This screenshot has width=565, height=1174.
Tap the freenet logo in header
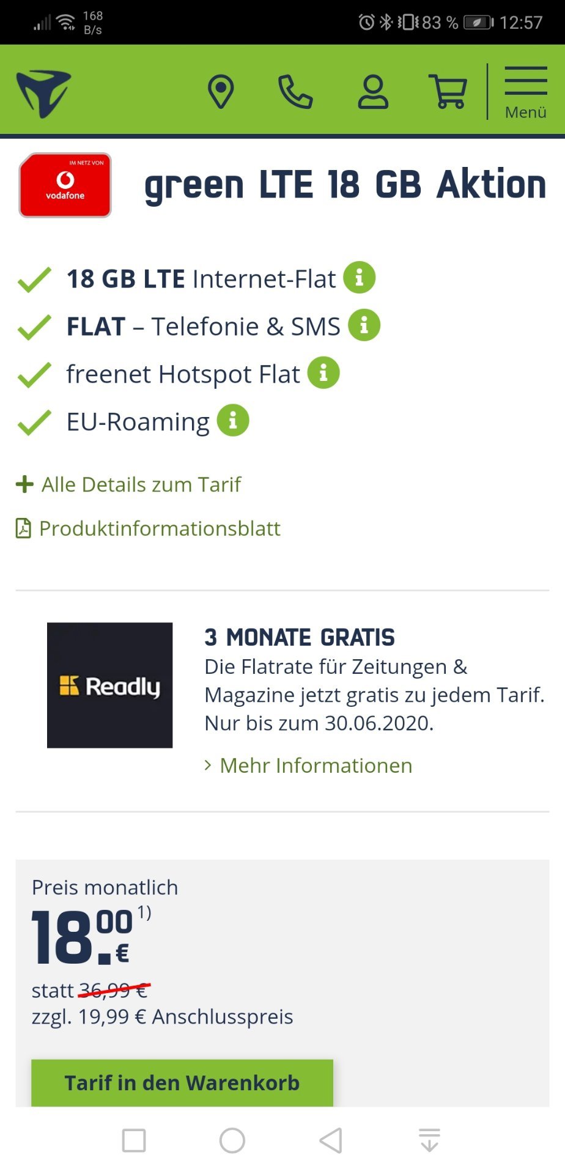pyautogui.click(x=43, y=94)
